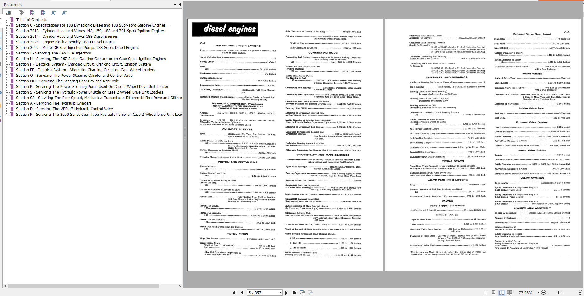584x296 pixels.
Task: Open Section O Power Steering Cylinder bookmark
Action: tap(74, 75)
